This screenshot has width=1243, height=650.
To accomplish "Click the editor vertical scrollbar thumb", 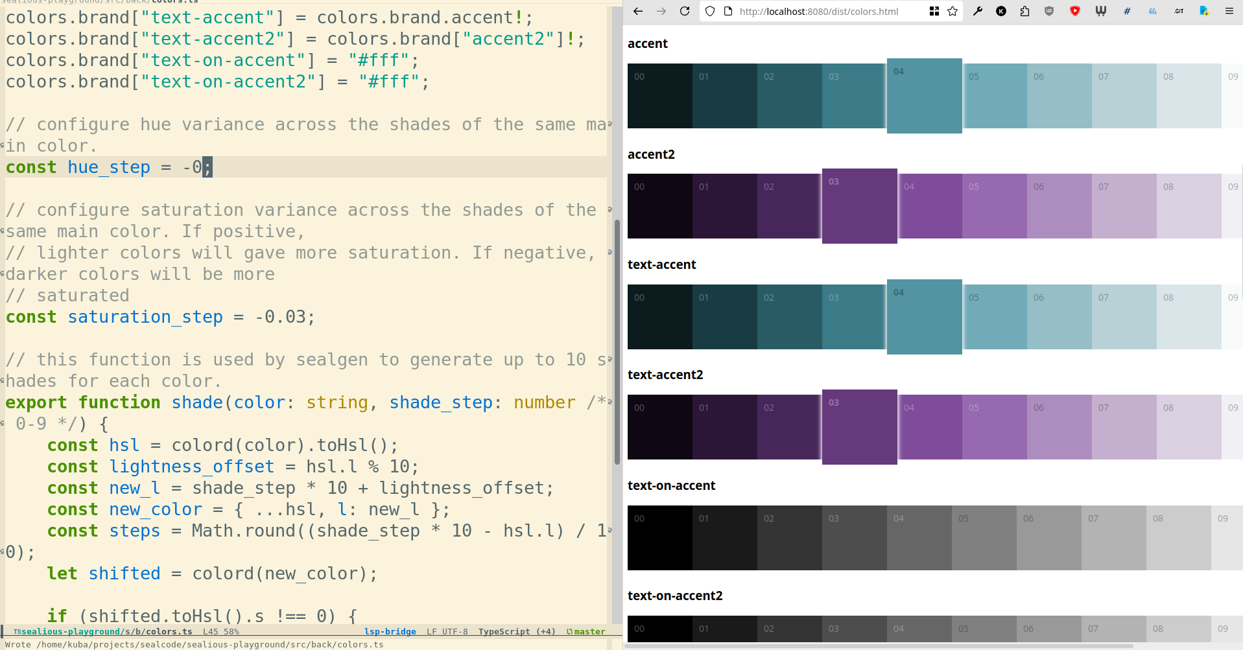I will coord(617,342).
